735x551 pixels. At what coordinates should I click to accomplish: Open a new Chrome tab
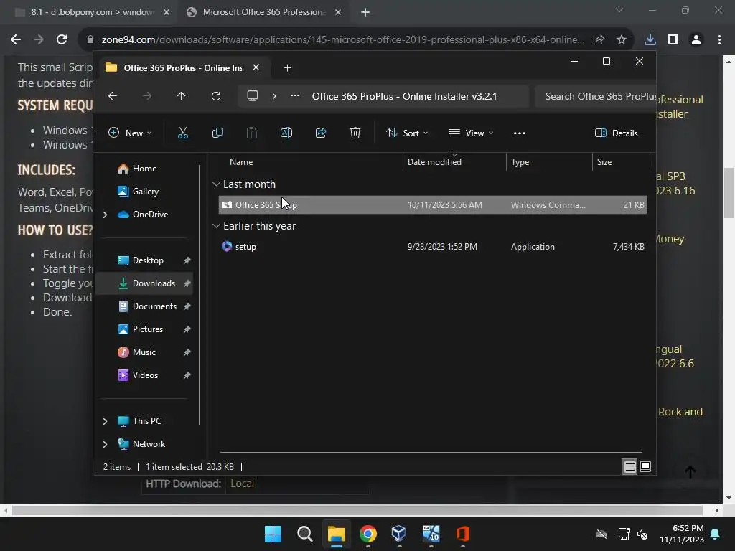[x=365, y=13]
